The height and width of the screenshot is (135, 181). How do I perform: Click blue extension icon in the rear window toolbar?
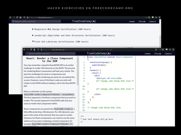[x=156, y=18]
